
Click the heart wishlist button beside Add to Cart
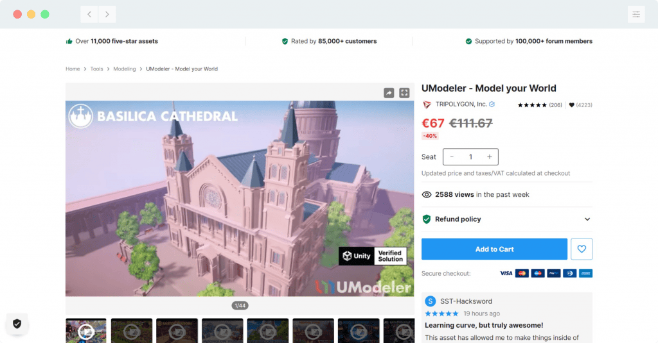click(x=582, y=249)
